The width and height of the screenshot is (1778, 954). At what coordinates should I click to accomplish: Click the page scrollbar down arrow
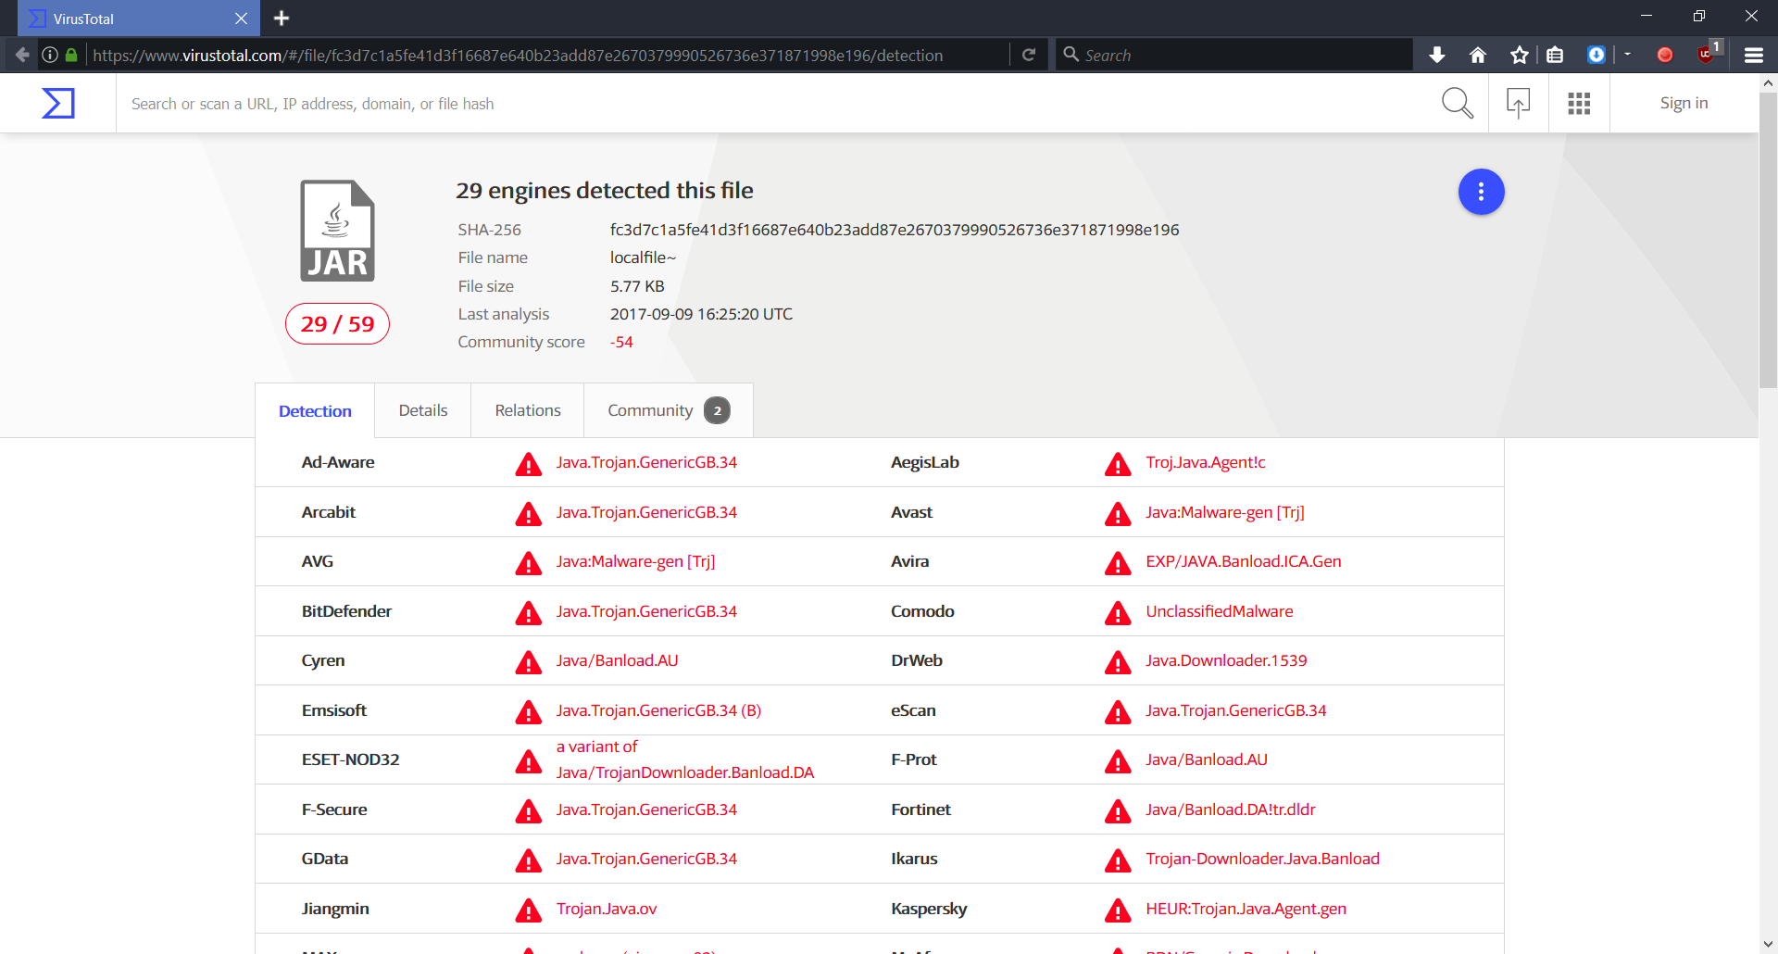pos(1768,944)
